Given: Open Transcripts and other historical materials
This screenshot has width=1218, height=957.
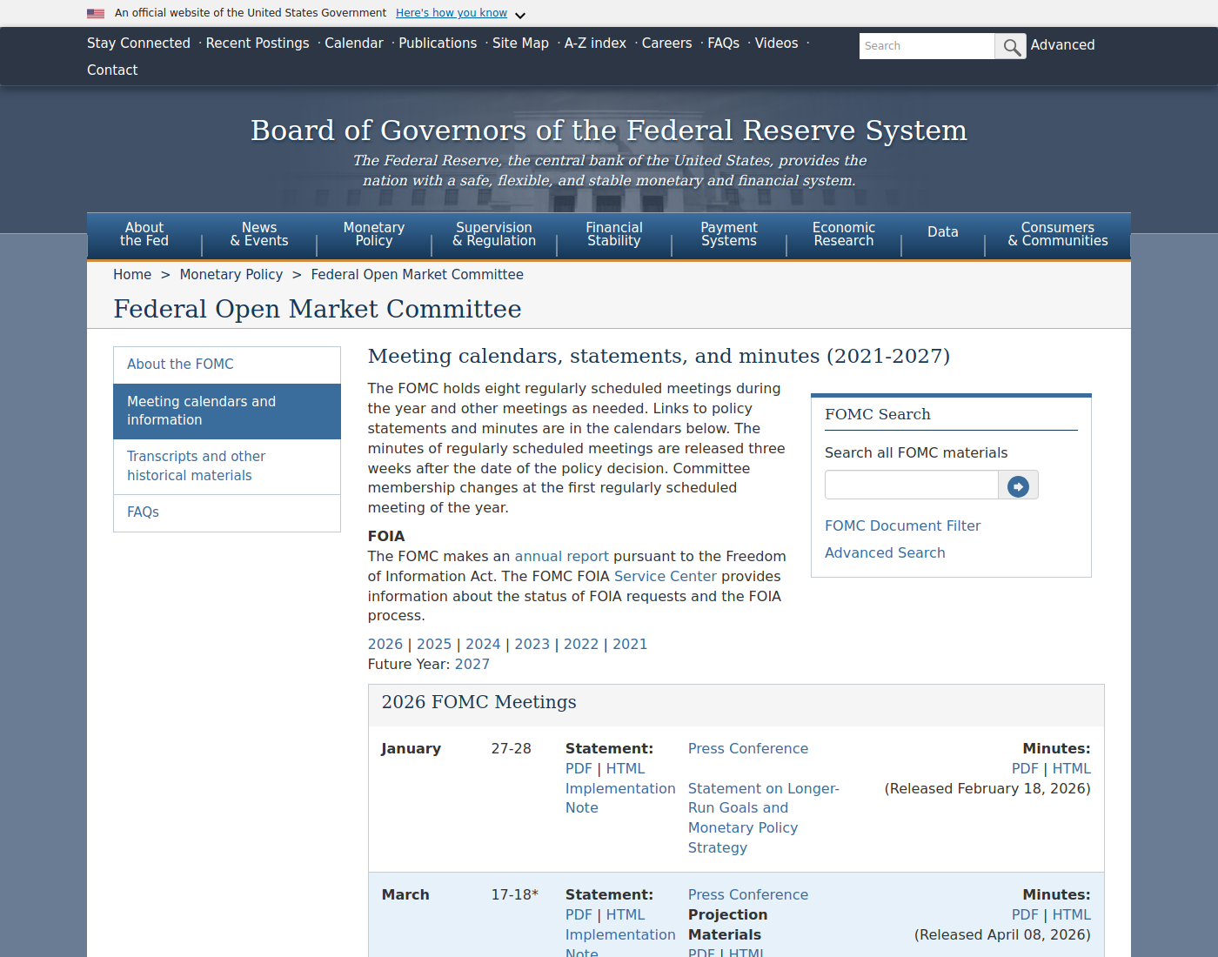Looking at the screenshot, I should [x=227, y=466].
